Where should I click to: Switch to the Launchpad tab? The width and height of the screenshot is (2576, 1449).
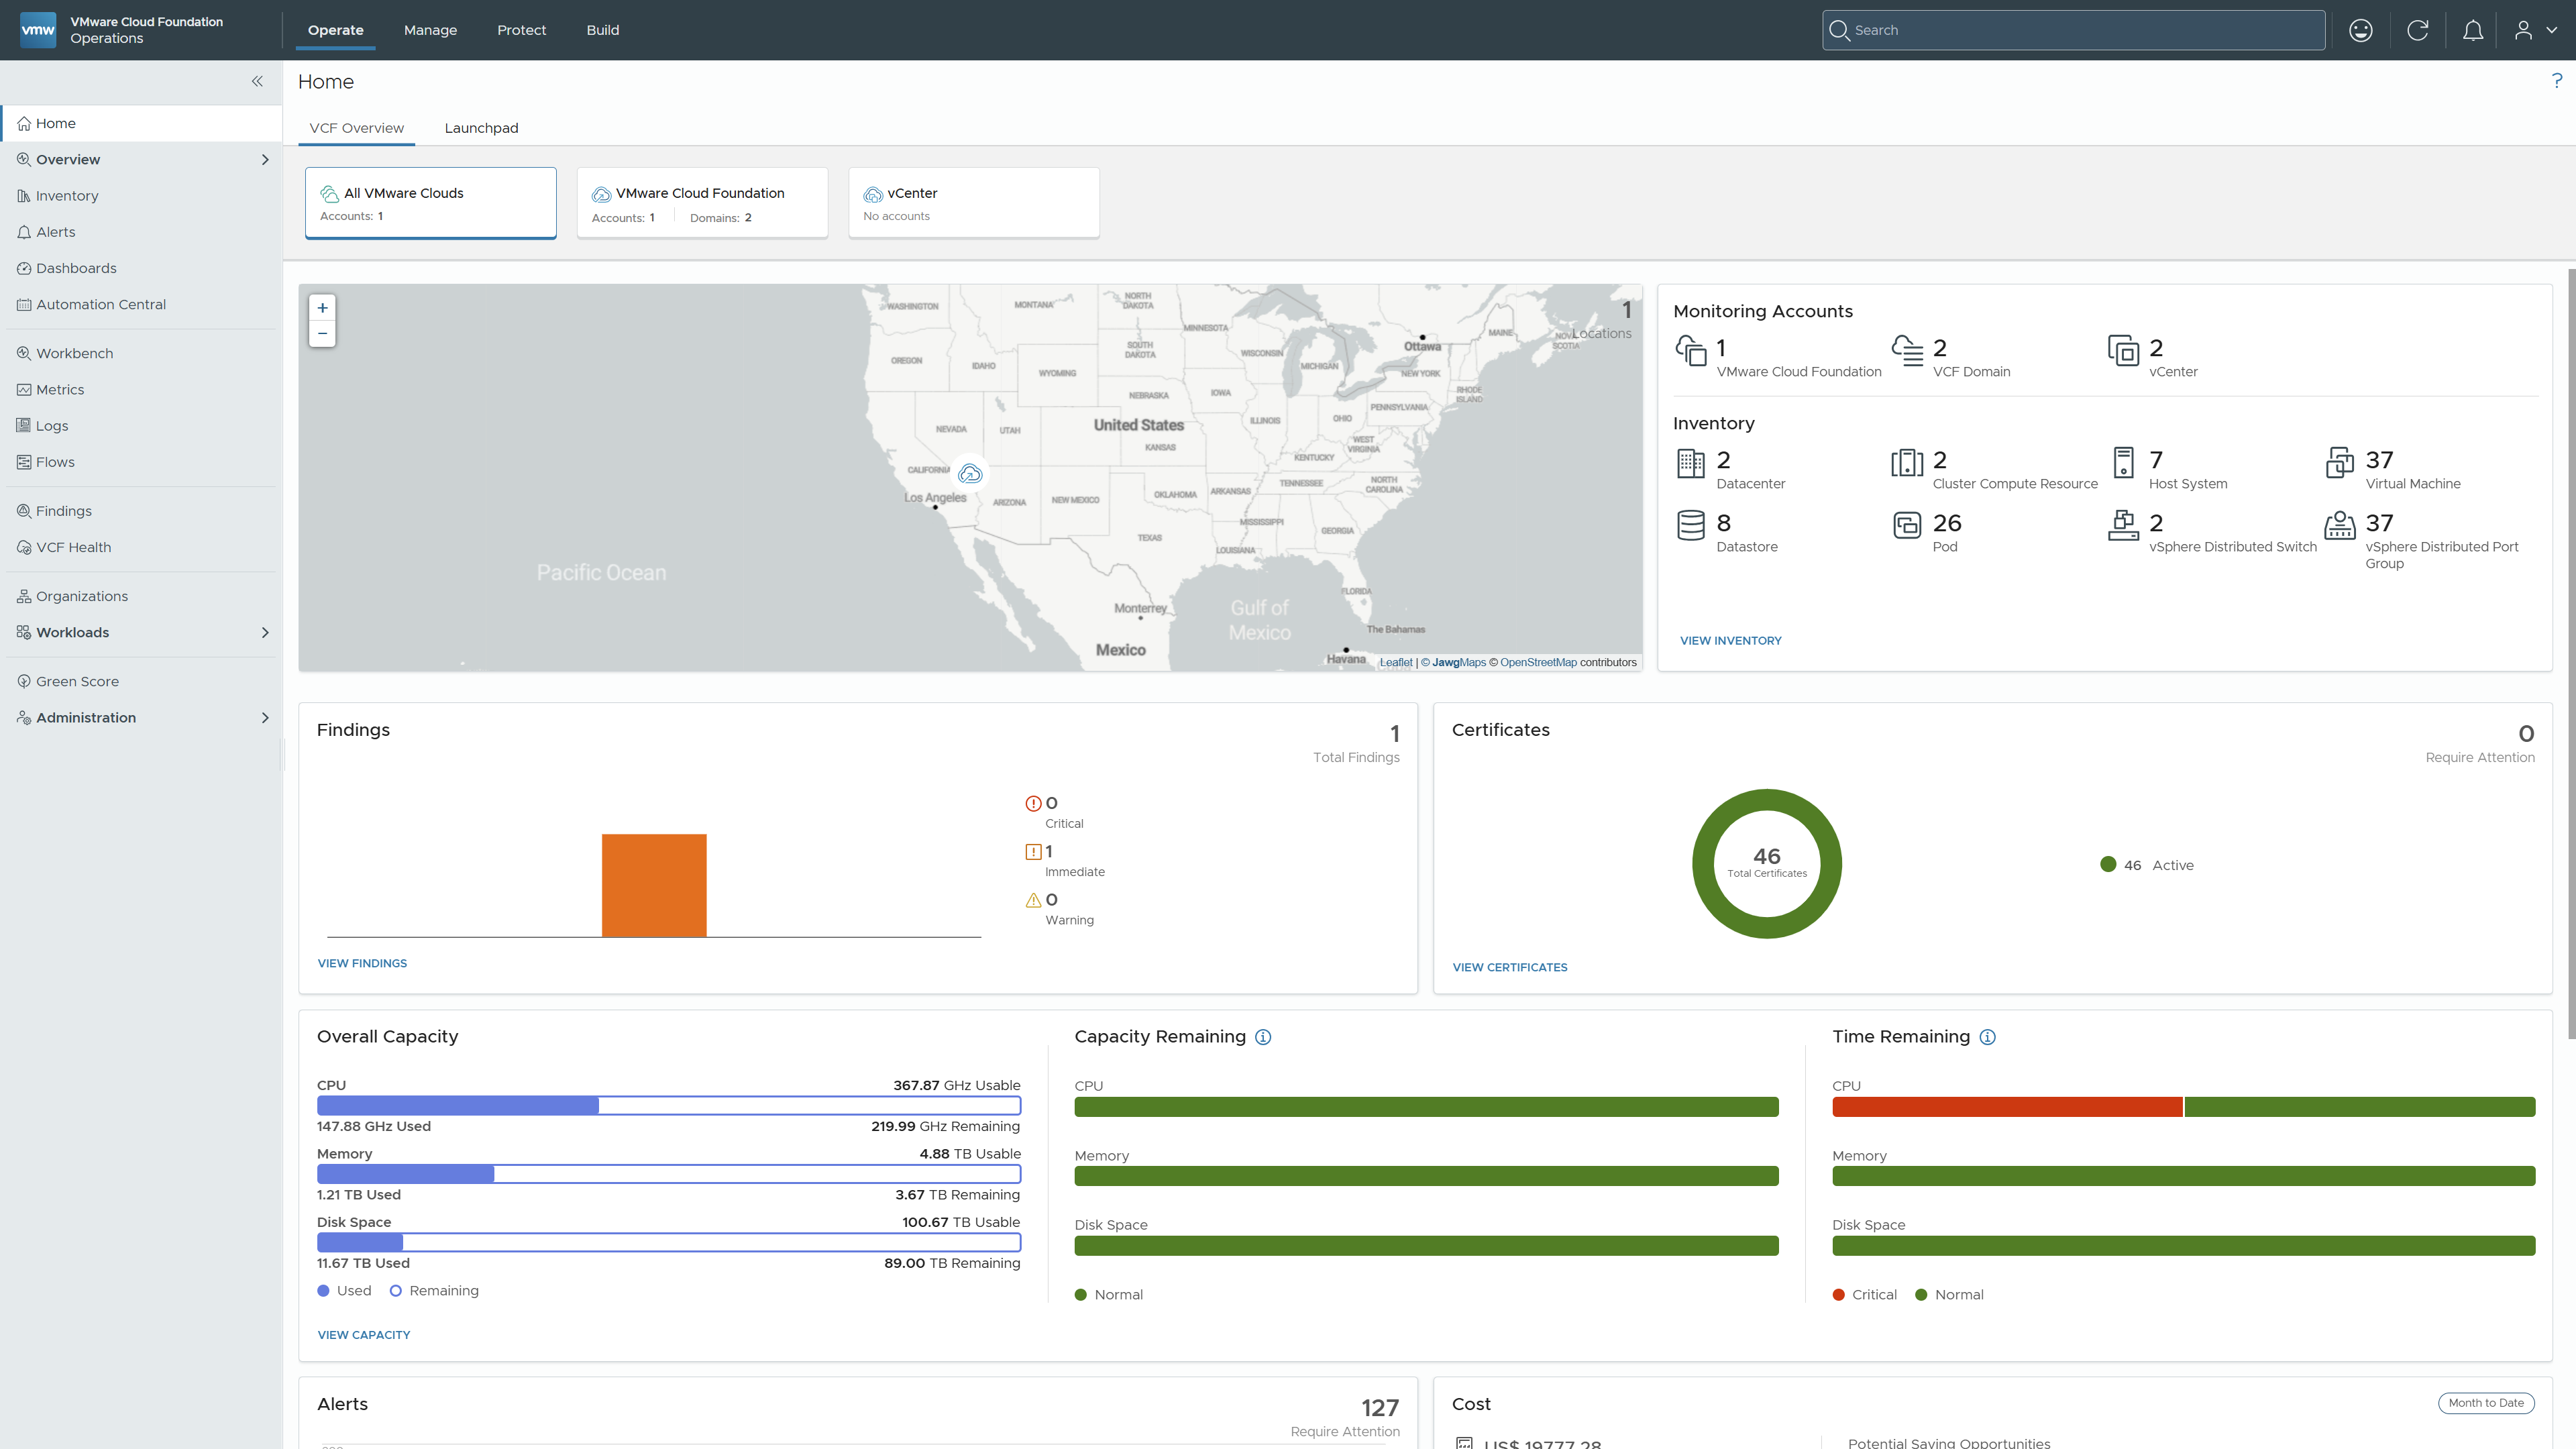point(481,128)
